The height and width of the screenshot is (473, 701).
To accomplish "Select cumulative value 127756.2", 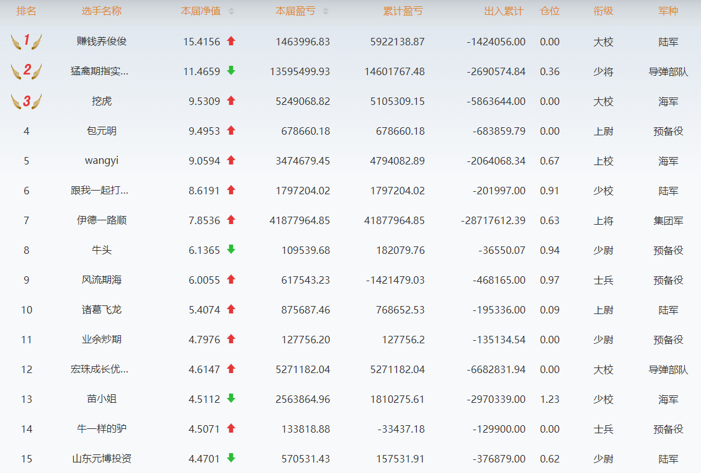I will point(403,340).
